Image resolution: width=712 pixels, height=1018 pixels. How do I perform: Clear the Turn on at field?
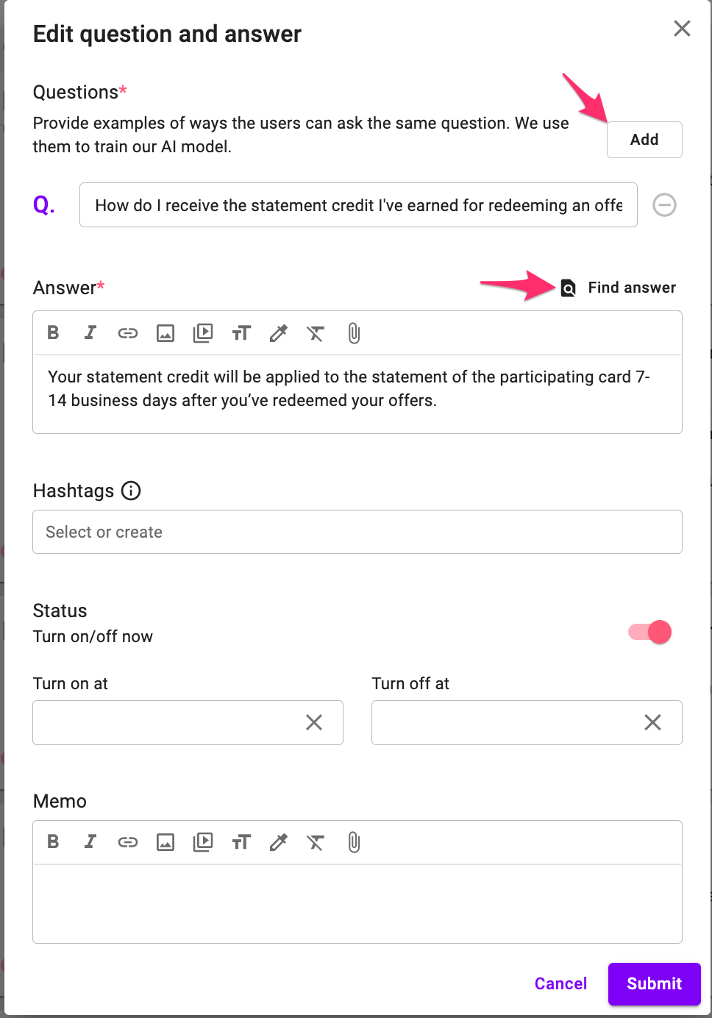point(313,722)
